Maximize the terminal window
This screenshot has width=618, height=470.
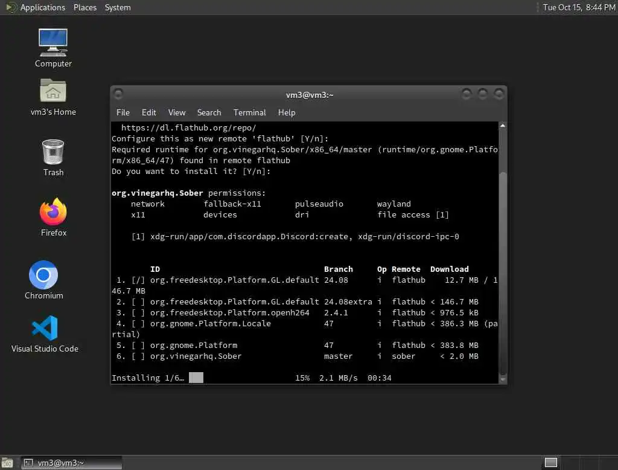point(482,94)
